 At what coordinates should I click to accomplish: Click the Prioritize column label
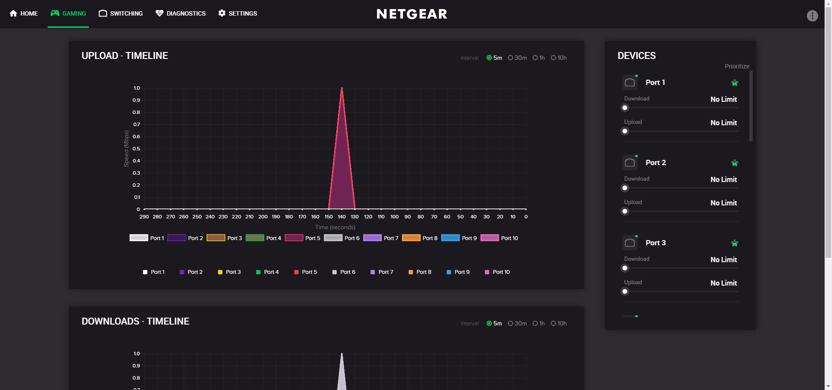(x=737, y=66)
